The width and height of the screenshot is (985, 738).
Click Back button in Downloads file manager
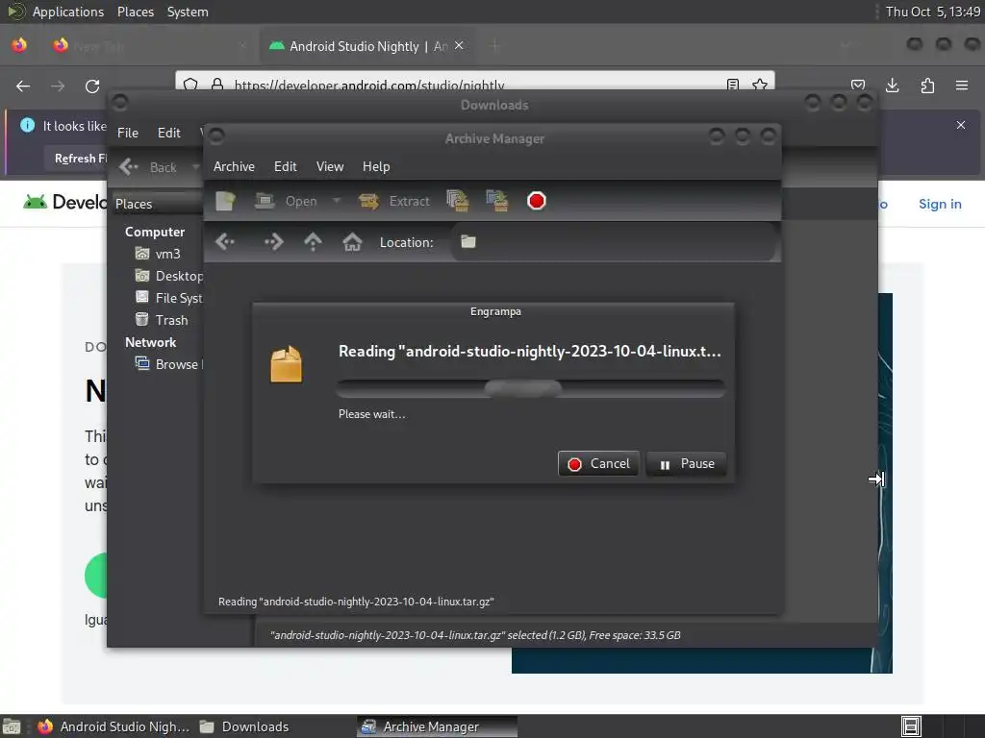(148, 167)
